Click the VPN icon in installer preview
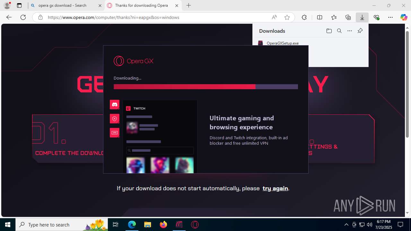The image size is (411, 231). click(x=115, y=133)
